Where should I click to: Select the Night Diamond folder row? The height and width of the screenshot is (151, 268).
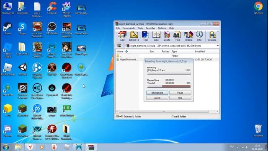tap(167, 60)
